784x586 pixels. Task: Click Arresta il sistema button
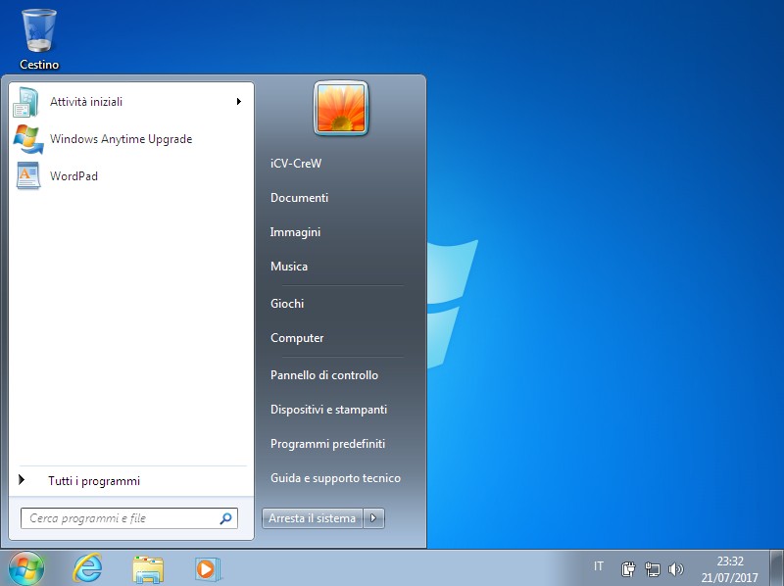point(313,518)
